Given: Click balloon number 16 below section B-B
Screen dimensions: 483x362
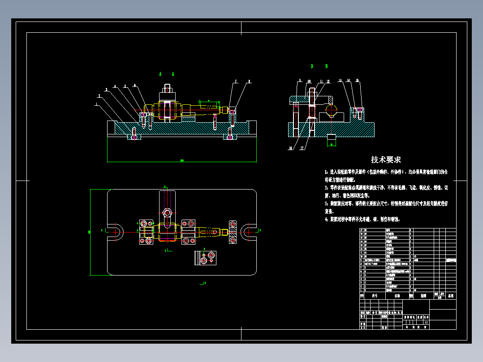Looking at the screenshot, I should tap(290, 148).
